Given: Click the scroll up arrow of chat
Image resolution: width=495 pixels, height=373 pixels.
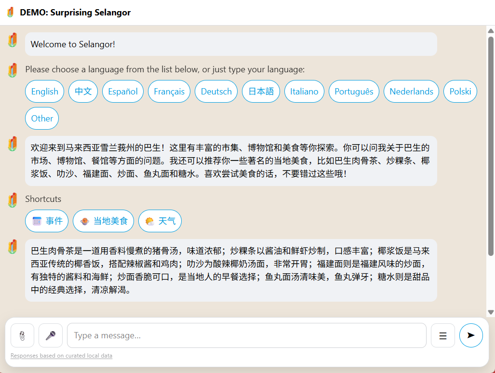Looking at the screenshot, I should 491,30.
